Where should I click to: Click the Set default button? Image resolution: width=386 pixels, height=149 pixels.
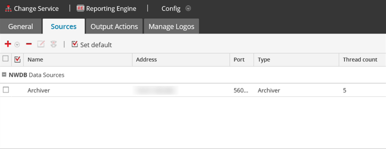[96, 45]
